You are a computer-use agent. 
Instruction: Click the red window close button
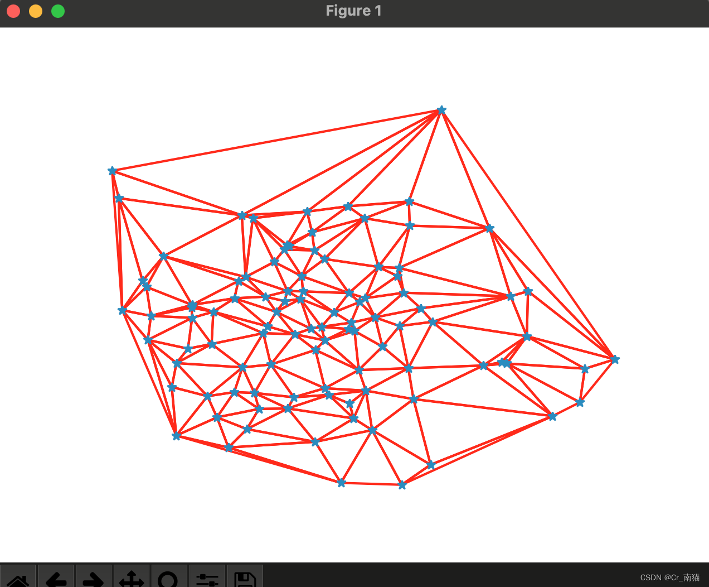[13, 11]
